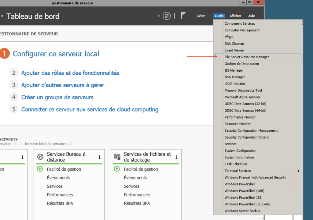The width and height of the screenshot is (313, 220).
Task: Click Événements under Services de fichiers et de stockage
Action: (135, 178)
